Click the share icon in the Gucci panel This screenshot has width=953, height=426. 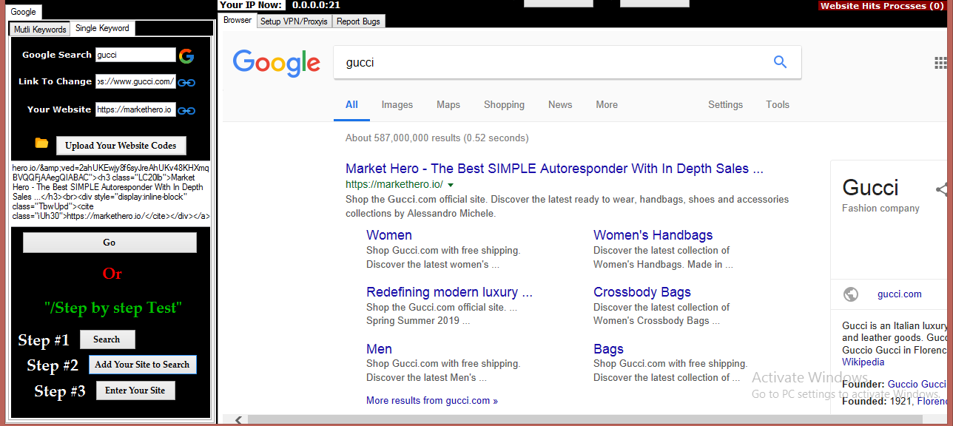(942, 189)
